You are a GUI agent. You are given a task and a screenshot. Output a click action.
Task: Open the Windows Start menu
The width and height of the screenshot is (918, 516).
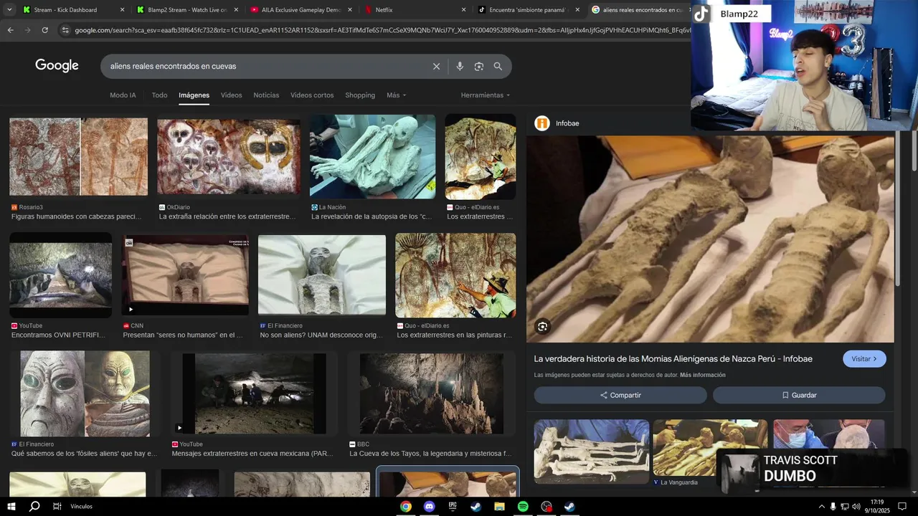point(11,507)
